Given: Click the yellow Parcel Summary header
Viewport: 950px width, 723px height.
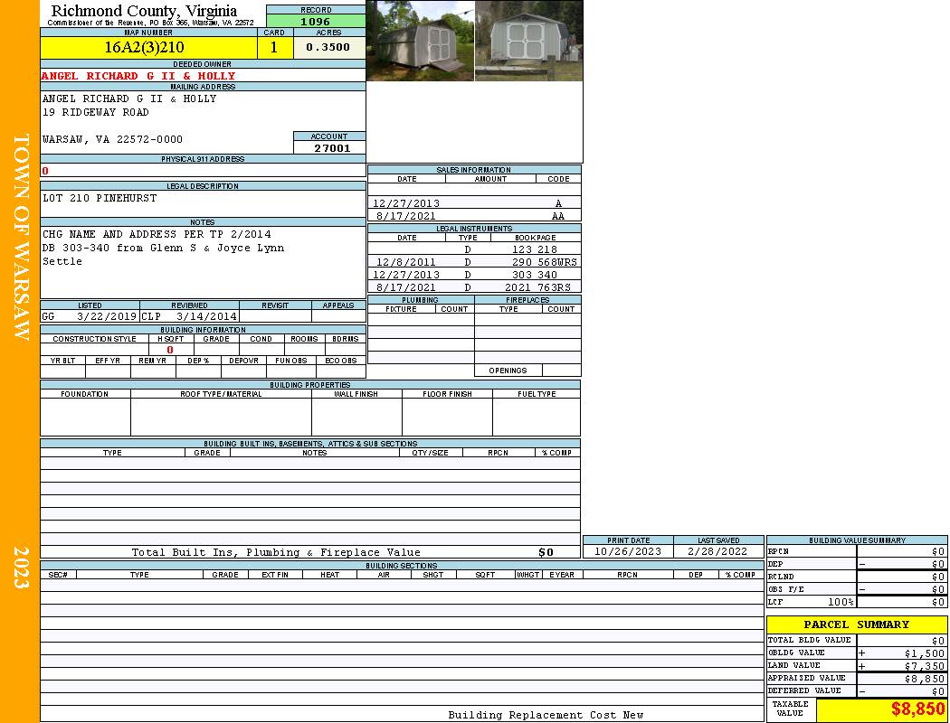Looking at the screenshot, I should (856, 624).
